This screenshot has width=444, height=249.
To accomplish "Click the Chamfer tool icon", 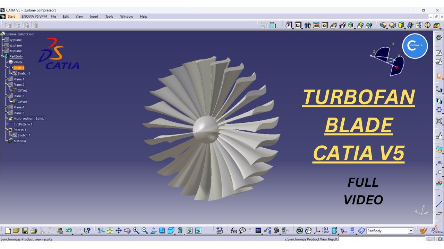I will point(392,25).
